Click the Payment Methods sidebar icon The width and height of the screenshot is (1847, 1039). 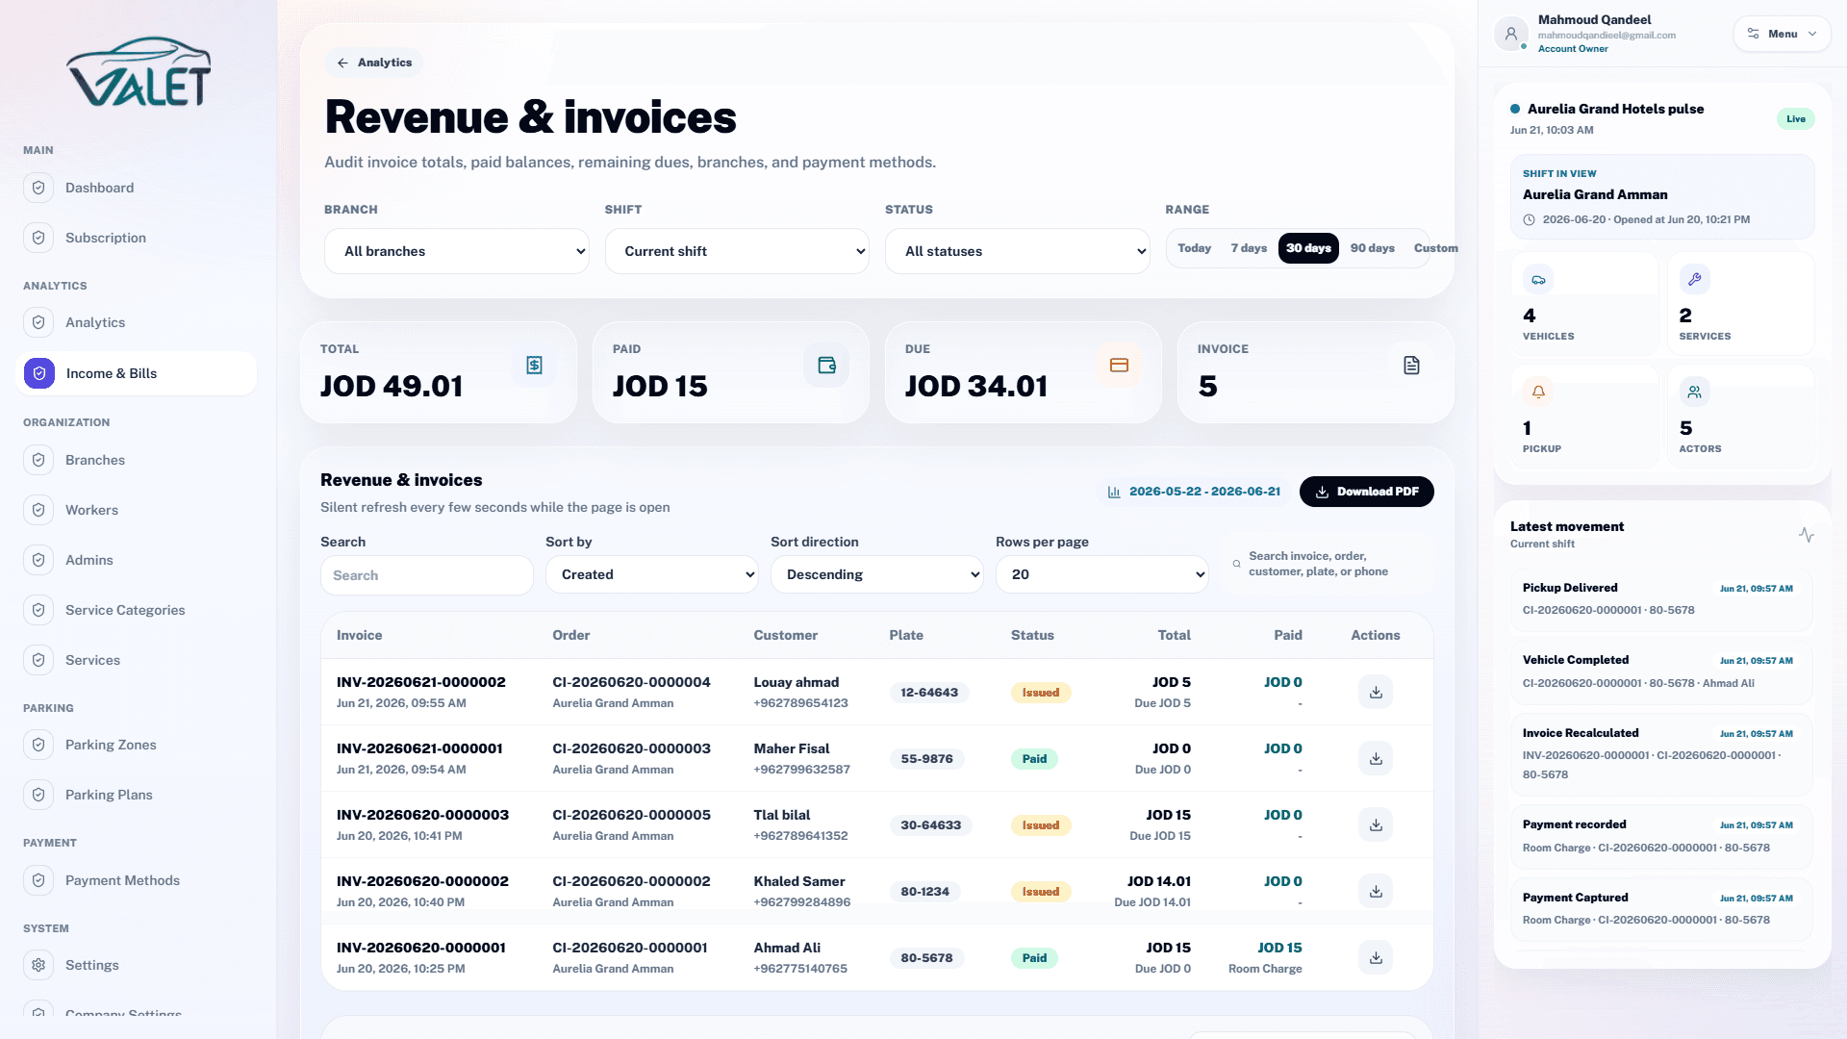click(38, 880)
